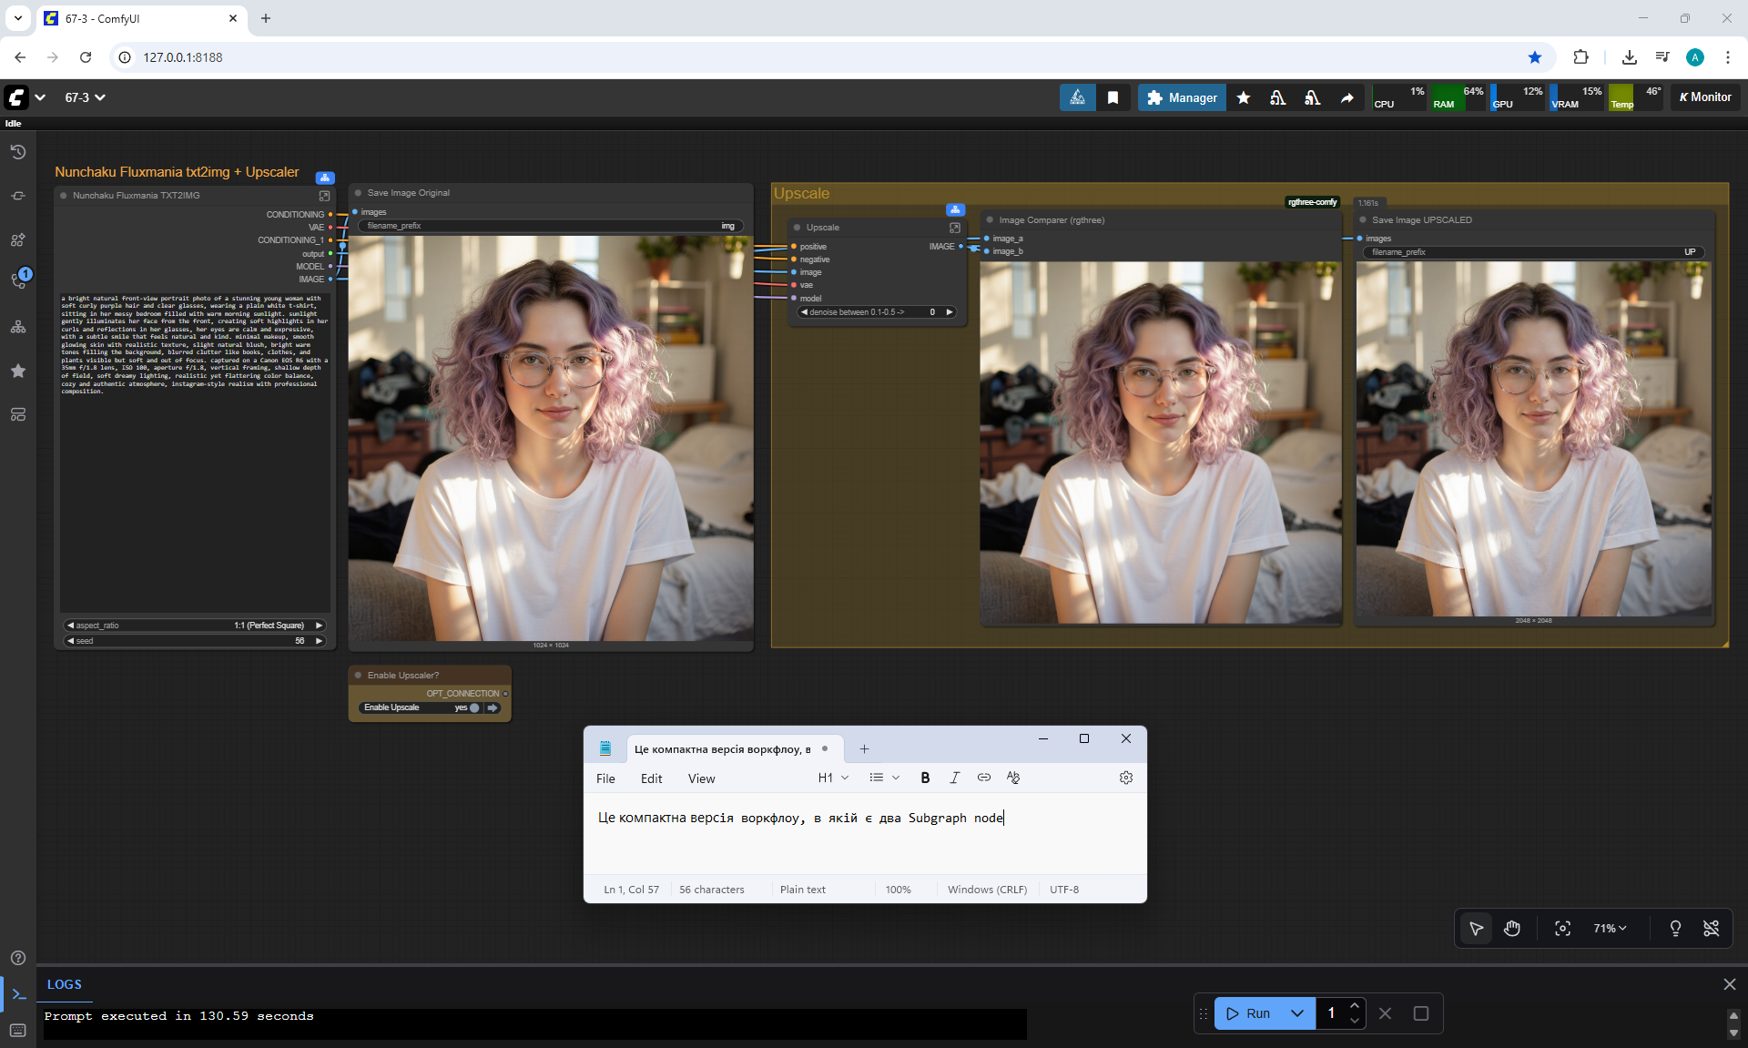This screenshot has width=1748, height=1048.
Task: Select the LOGS tab in bottom panel
Action: coord(64,984)
